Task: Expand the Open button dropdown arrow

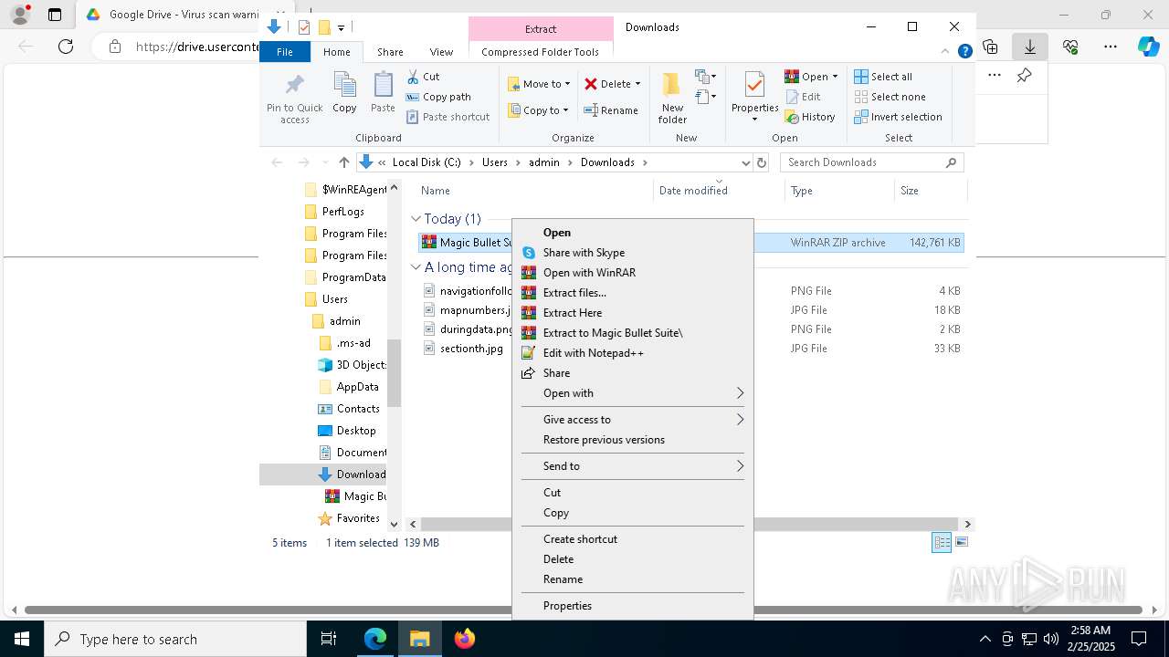Action: [x=835, y=77]
